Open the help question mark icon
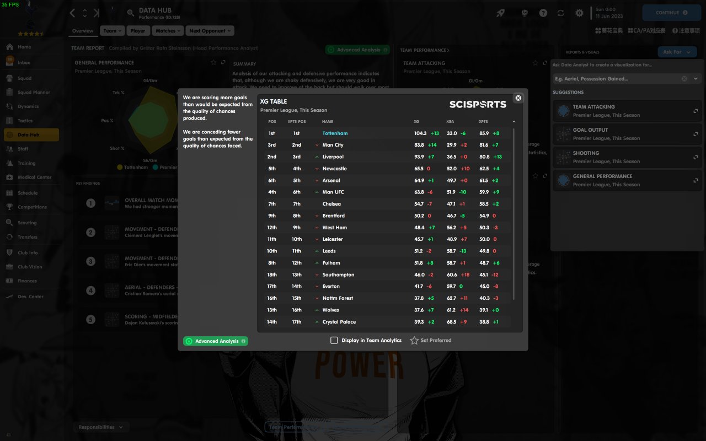Image resolution: width=706 pixels, height=441 pixels. click(543, 13)
